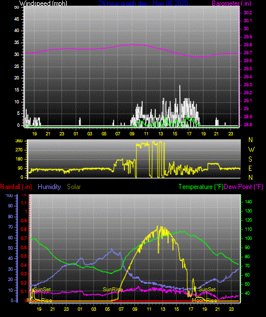The height and width of the screenshot is (317, 266).
Task: Select the 'Temperature (°F)' legend label
Action: [201, 187]
